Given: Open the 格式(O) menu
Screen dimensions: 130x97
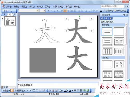Looking at the screenshot, I should click(40, 6).
